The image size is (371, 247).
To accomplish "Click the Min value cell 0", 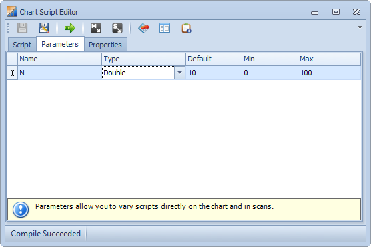I will [270, 73].
